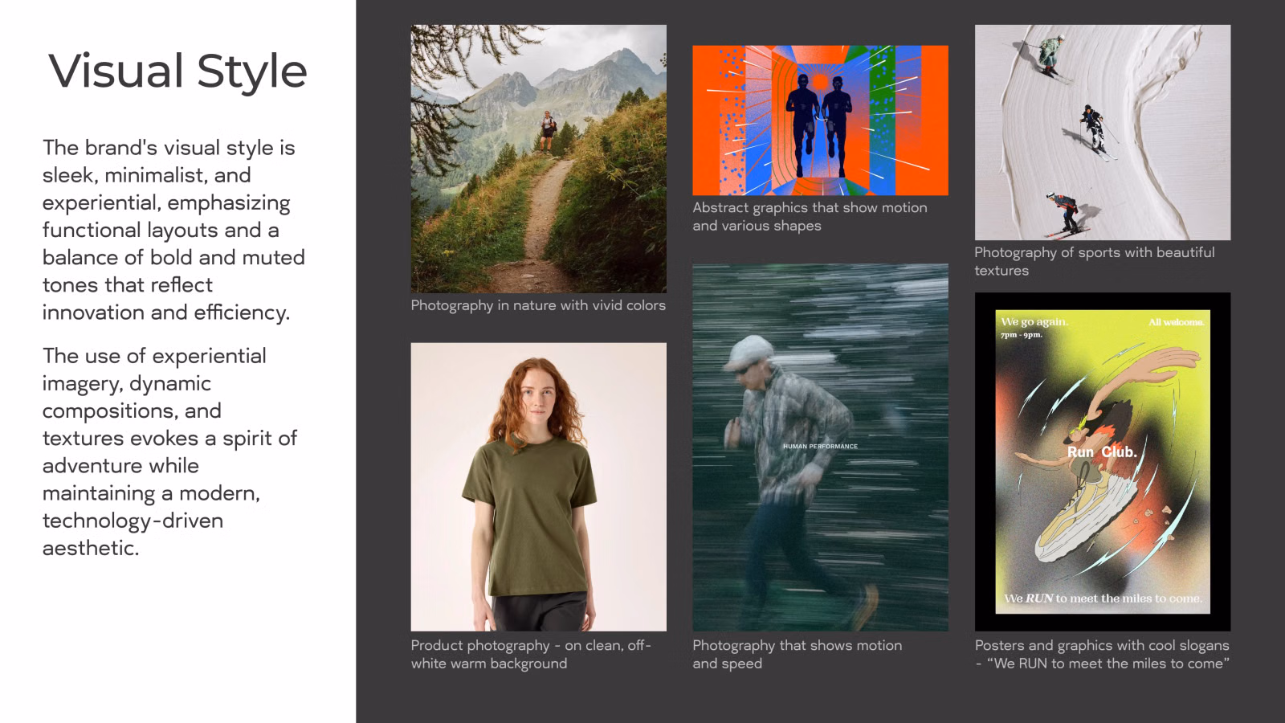Click caption 'Photography that shows motion and speed'
The height and width of the screenshot is (723, 1285).
tap(797, 654)
